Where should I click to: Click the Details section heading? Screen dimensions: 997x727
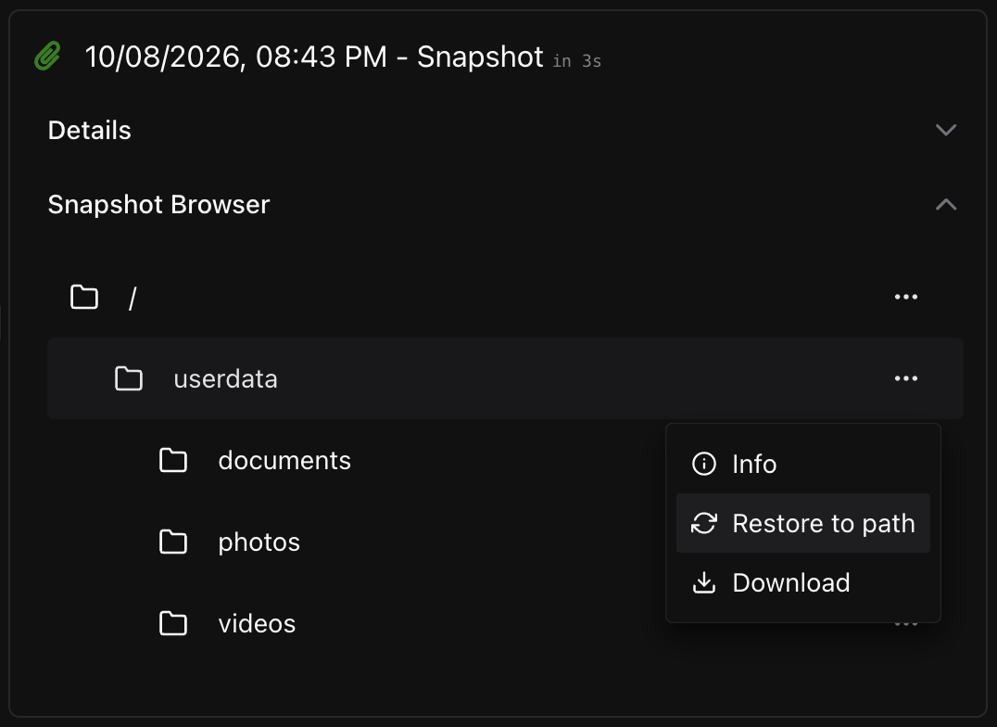[x=90, y=131]
